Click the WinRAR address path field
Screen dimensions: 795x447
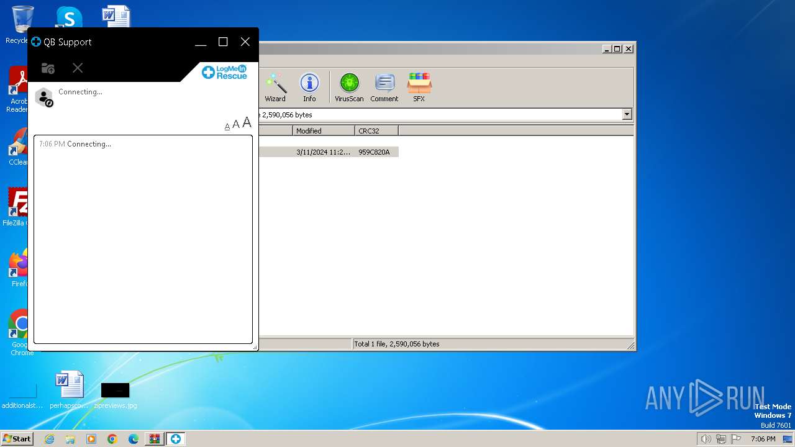441,115
